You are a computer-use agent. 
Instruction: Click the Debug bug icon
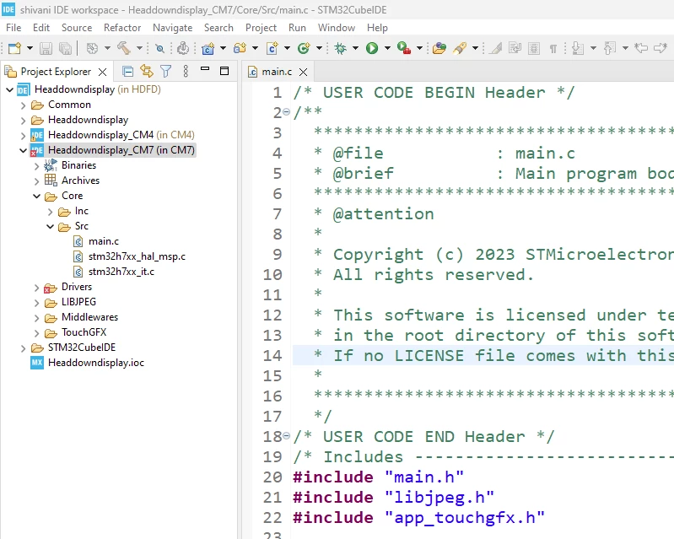341,48
